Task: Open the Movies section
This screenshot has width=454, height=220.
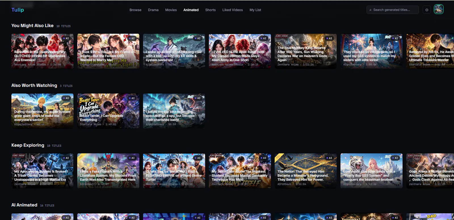Action: click(171, 10)
